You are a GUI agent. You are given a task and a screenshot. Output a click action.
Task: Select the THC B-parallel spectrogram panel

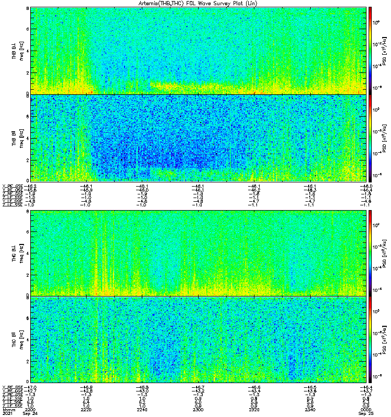(x=199, y=340)
